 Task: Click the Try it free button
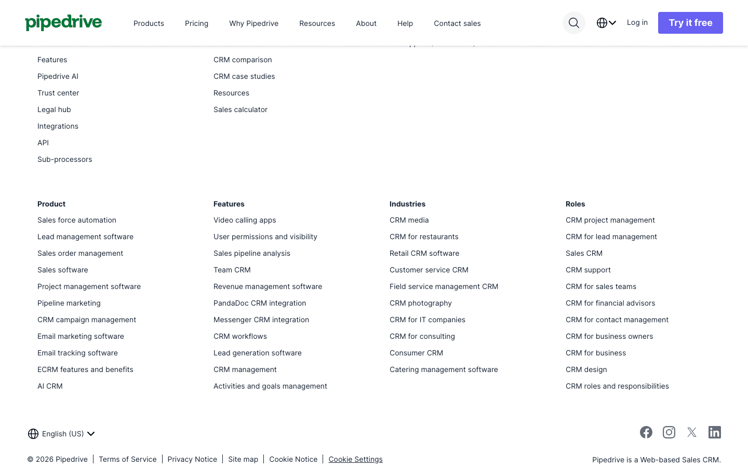point(690,22)
